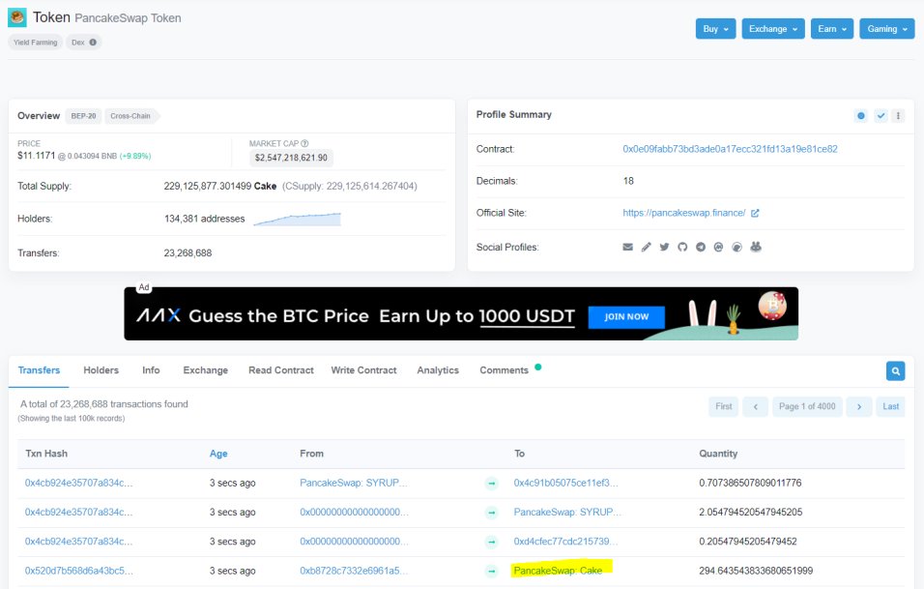
Task: Switch to the Transfers tab
Action: (39, 370)
